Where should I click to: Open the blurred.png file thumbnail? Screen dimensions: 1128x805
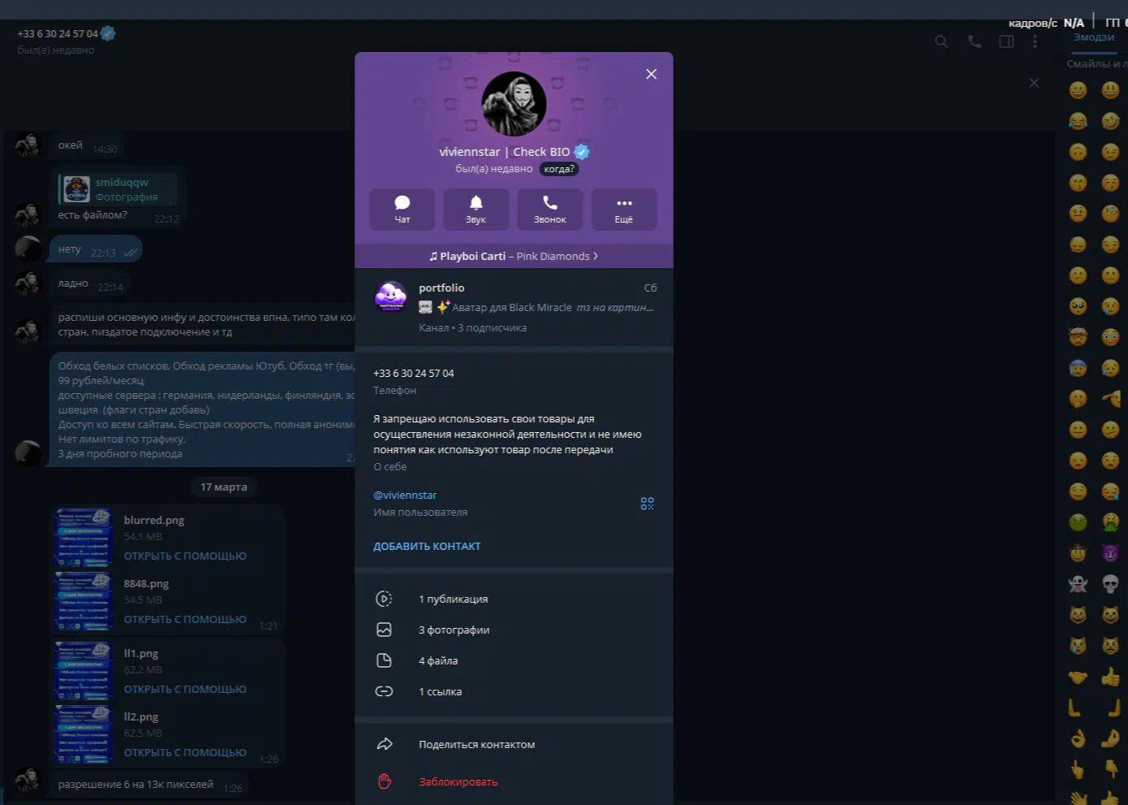pyautogui.click(x=83, y=537)
